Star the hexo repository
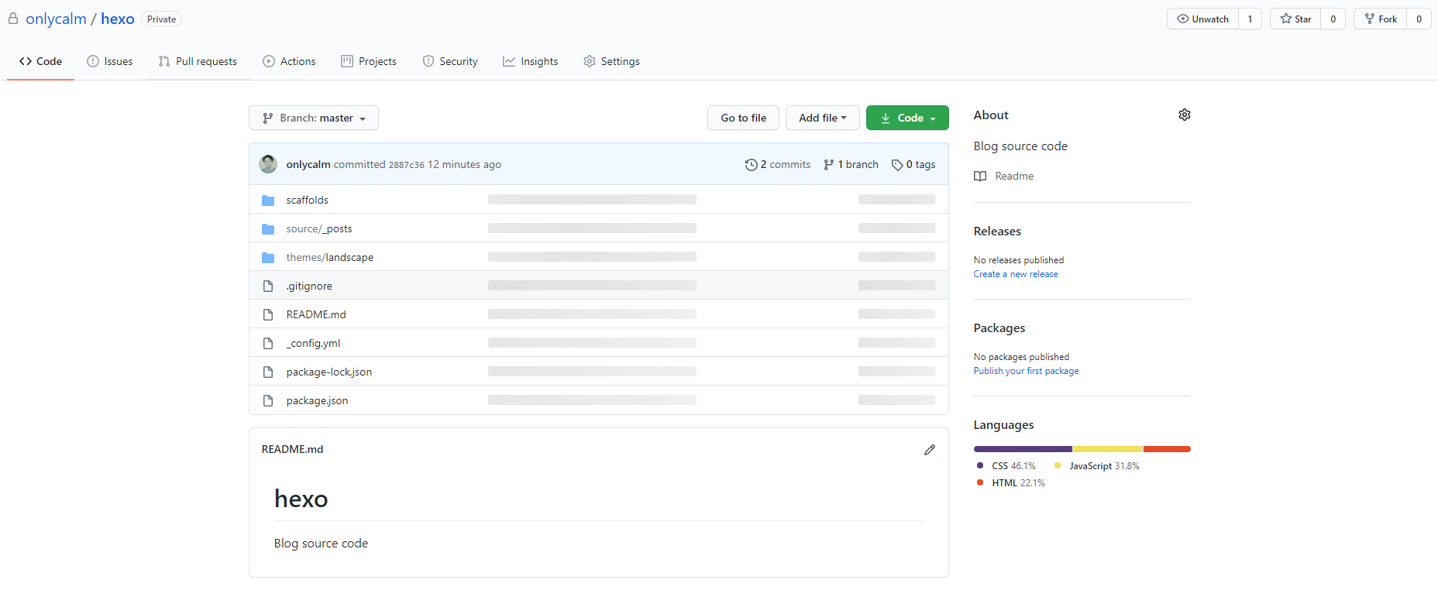 [x=1295, y=19]
